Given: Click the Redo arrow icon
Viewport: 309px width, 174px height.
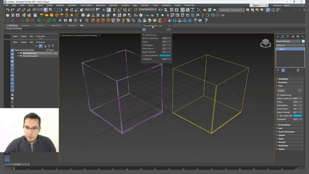Looking at the screenshot, I should pyautogui.click(x=13, y=10).
